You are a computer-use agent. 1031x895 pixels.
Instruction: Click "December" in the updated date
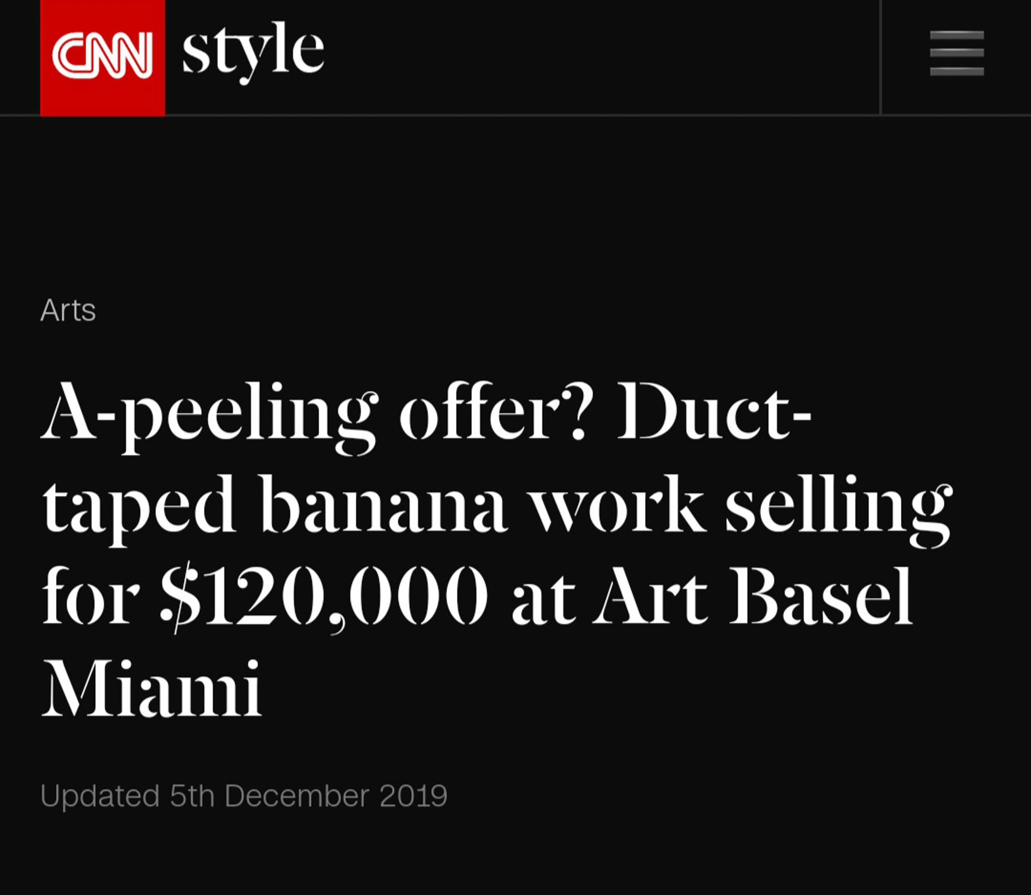pyautogui.click(x=297, y=796)
